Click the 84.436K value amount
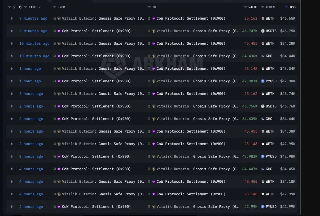Screen dimensions: 320x216 249,56
